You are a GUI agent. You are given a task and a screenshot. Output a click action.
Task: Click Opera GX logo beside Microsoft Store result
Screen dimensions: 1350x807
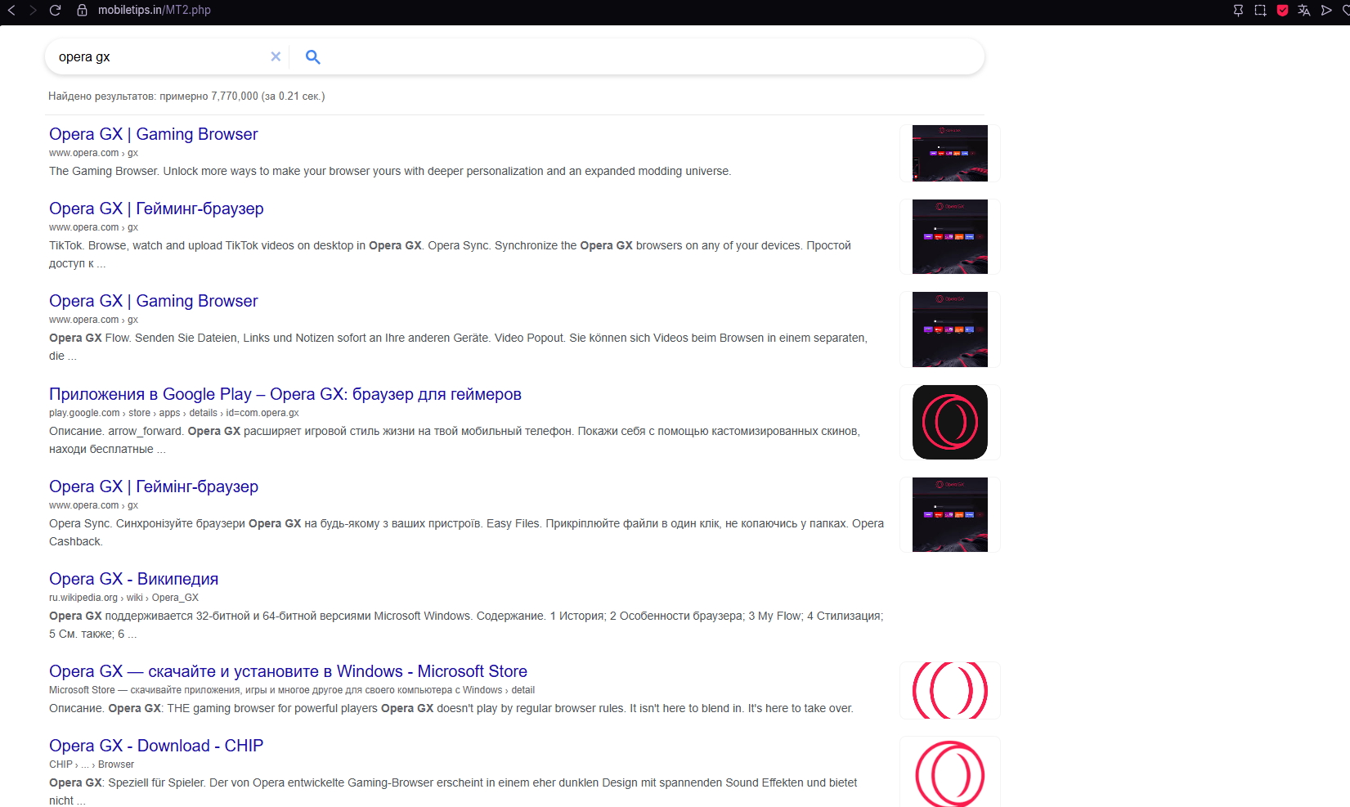(950, 690)
